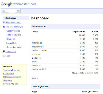Image resolution: width=103 pixels, height=94 pixels.
Task: Click the date range May 24, 2010 to Jun 23, 2010
Action: (85, 73)
